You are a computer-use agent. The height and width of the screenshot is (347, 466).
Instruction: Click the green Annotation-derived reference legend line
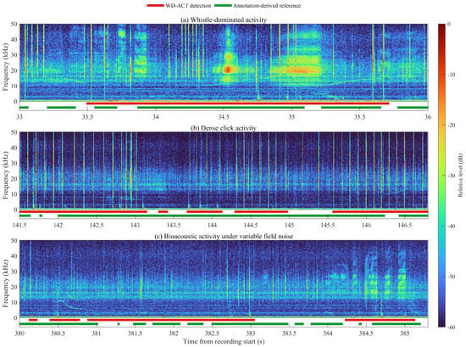223,6
